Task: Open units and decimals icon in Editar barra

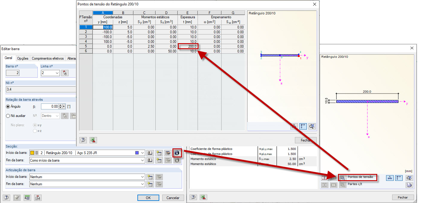Action: 27,198
